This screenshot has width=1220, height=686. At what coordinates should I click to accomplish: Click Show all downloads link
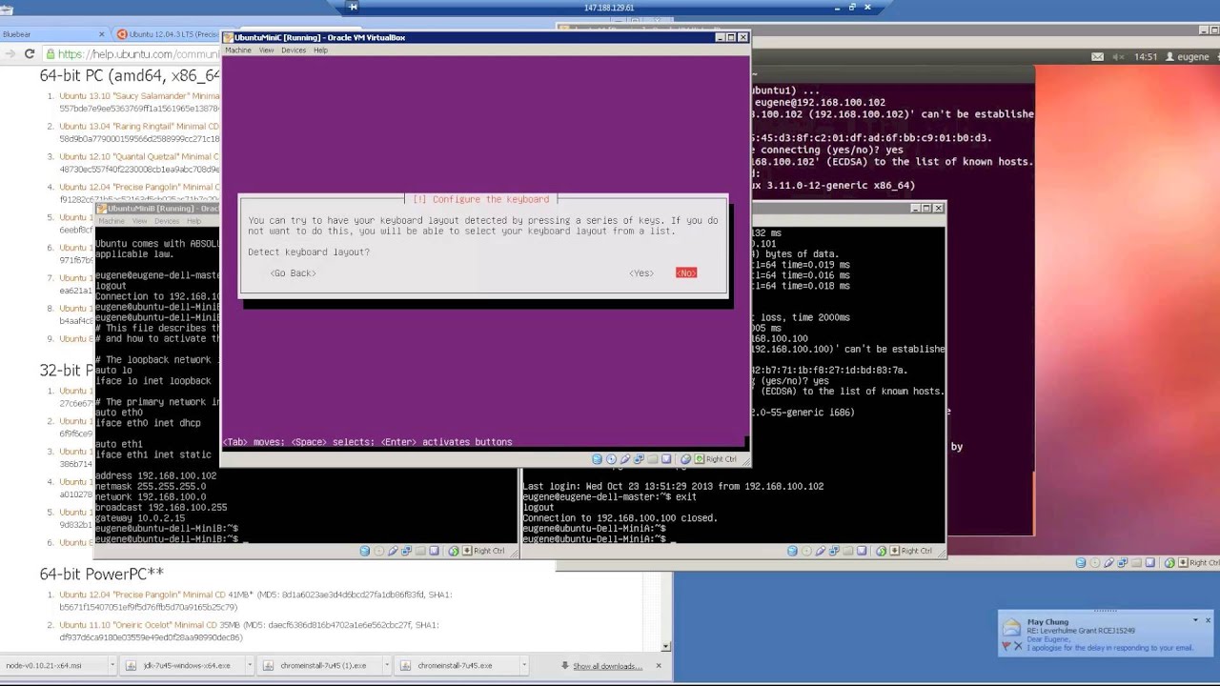607,666
